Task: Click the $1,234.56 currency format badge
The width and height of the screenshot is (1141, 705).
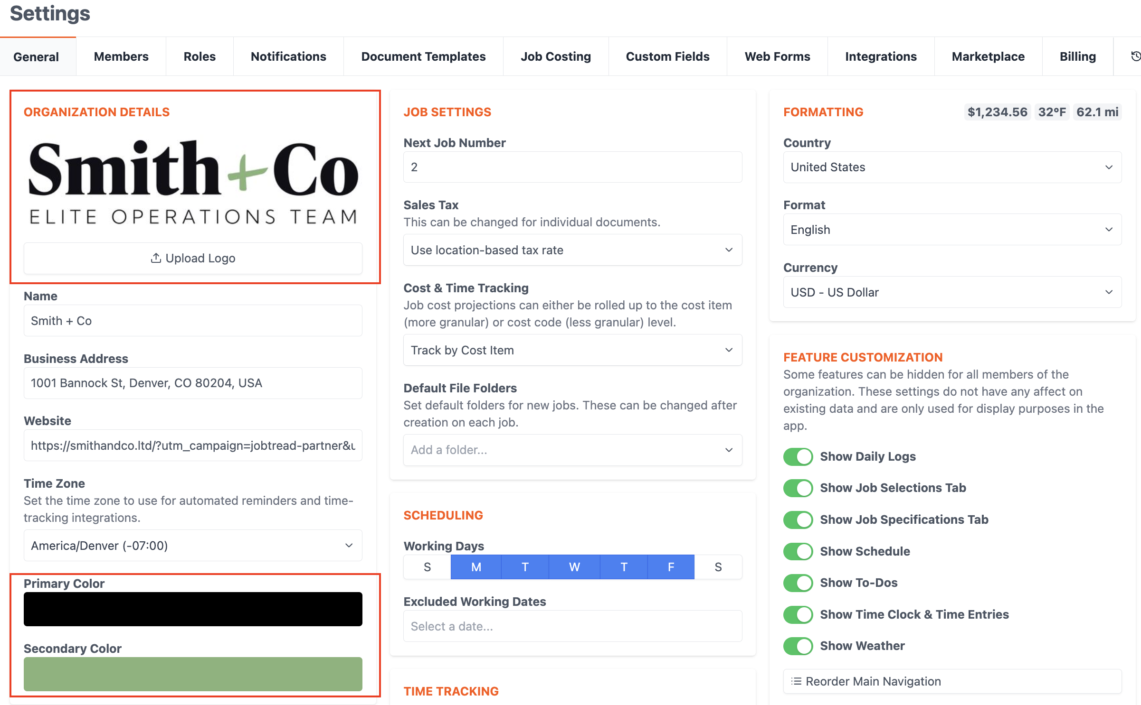Action: tap(997, 112)
